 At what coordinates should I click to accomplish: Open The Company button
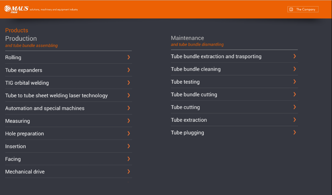coord(303,9)
